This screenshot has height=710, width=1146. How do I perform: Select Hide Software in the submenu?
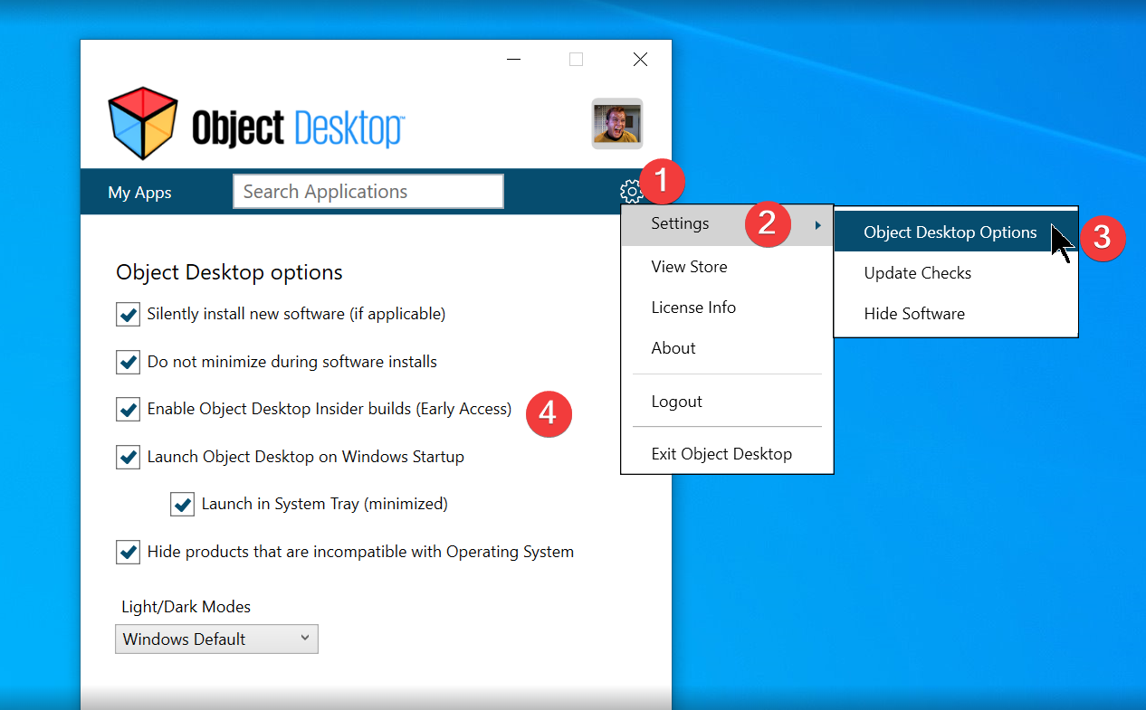pyautogui.click(x=956, y=314)
